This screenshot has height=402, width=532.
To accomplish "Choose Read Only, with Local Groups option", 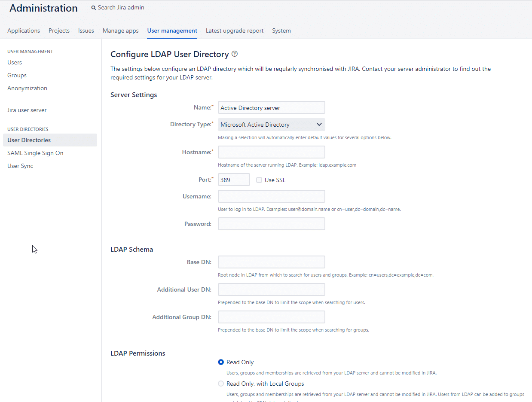I will 221,384.
